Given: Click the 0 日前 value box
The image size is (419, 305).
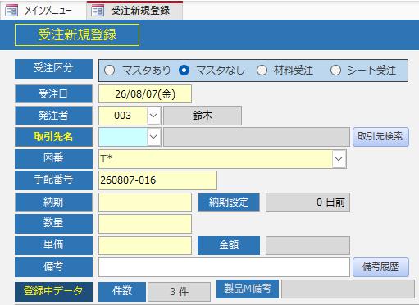Looking at the screenshot, I should click(307, 203).
